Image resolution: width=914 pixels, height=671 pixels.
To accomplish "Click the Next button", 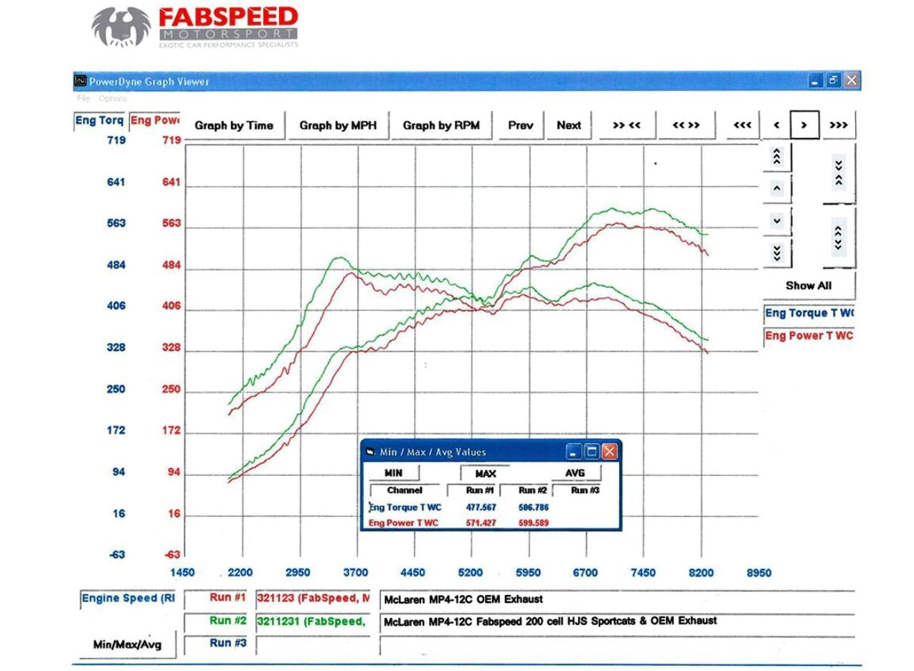I will click(x=569, y=125).
